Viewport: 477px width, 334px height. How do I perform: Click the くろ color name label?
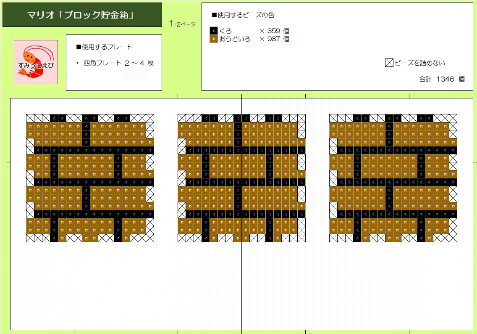coord(225,31)
